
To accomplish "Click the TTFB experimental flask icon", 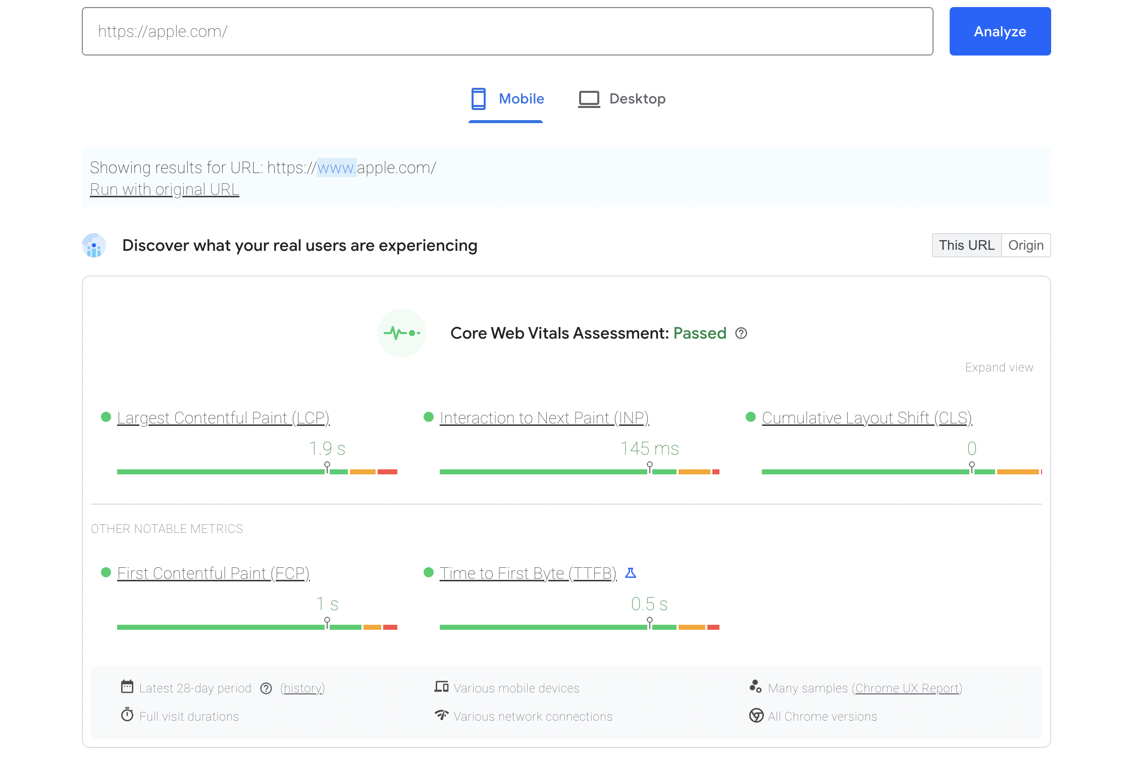I will [x=631, y=573].
